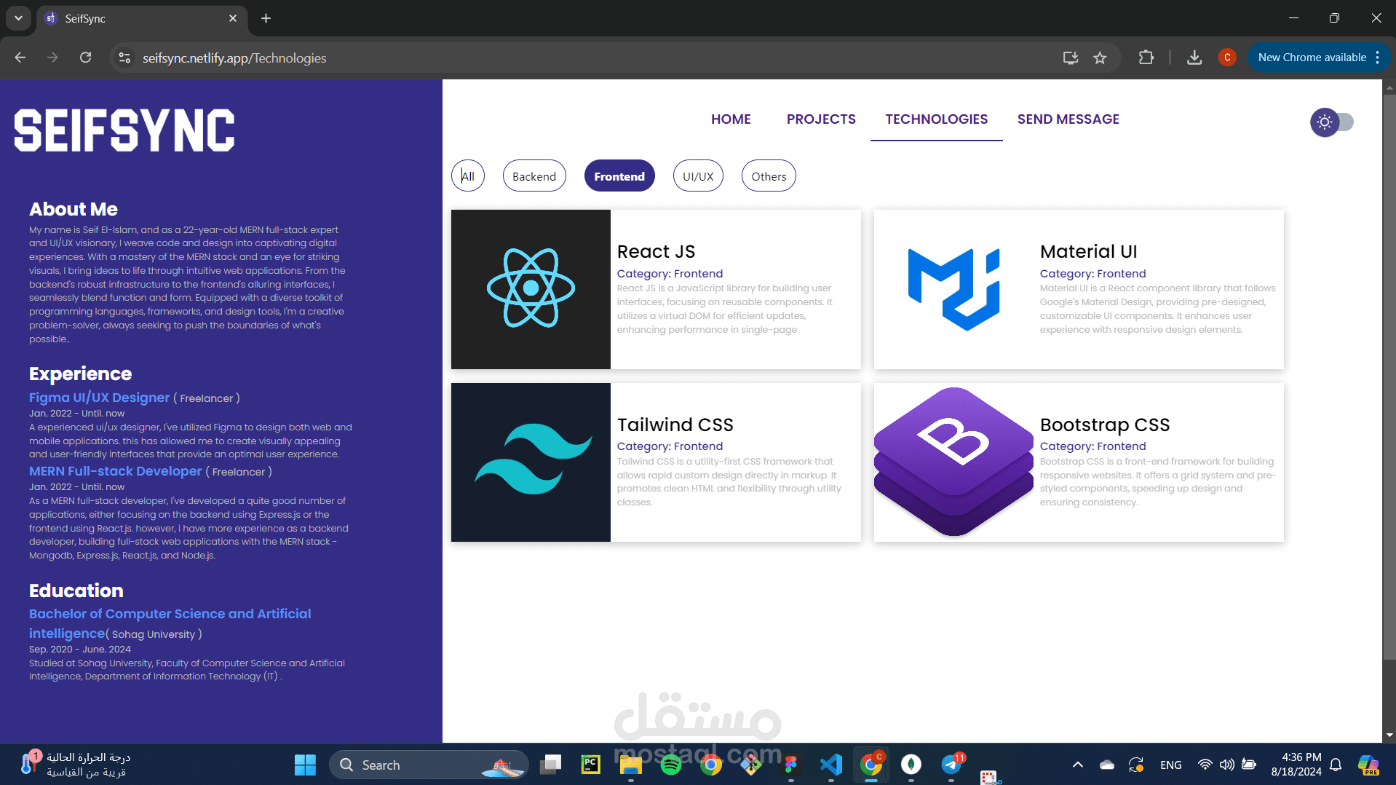Open the tab search dropdown arrow
This screenshot has width=1396, height=785.
[18, 18]
